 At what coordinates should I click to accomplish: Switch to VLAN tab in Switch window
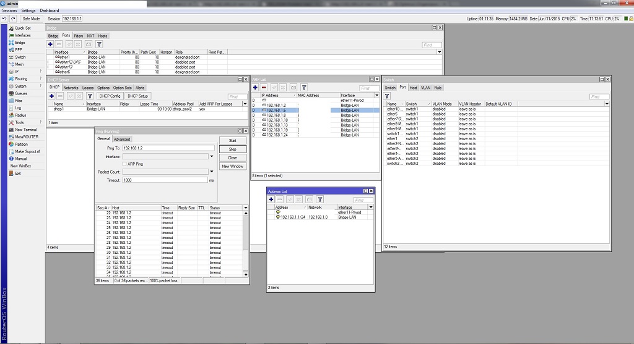[425, 88]
